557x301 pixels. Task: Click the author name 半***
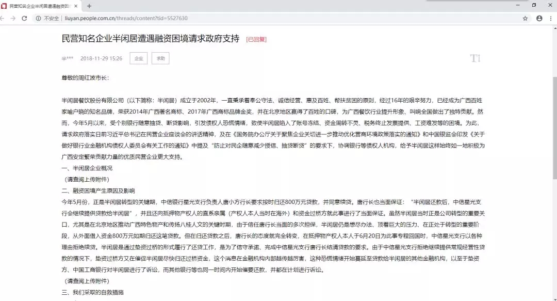[x=67, y=58]
